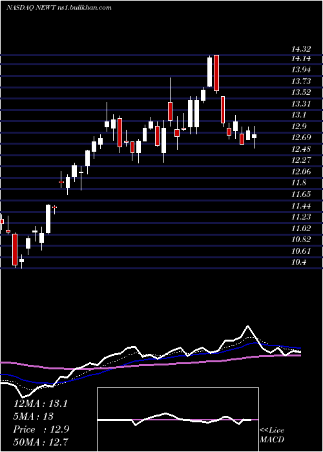323x452 pixels.
Task: Click the 14.32 price axis label
Action: coord(302,50)
